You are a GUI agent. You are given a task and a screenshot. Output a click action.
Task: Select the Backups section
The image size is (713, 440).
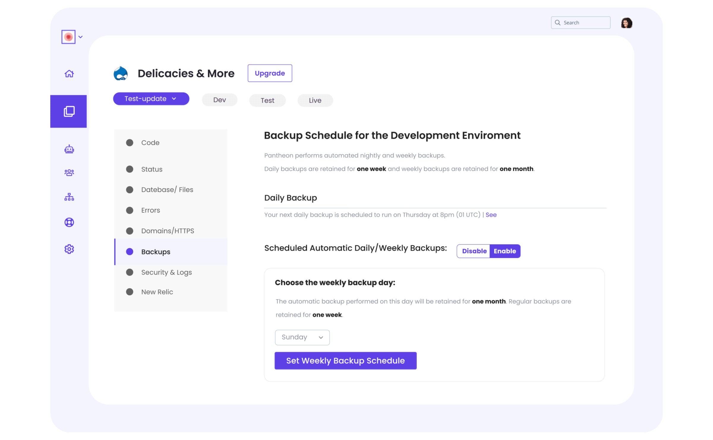click(171, 252)
